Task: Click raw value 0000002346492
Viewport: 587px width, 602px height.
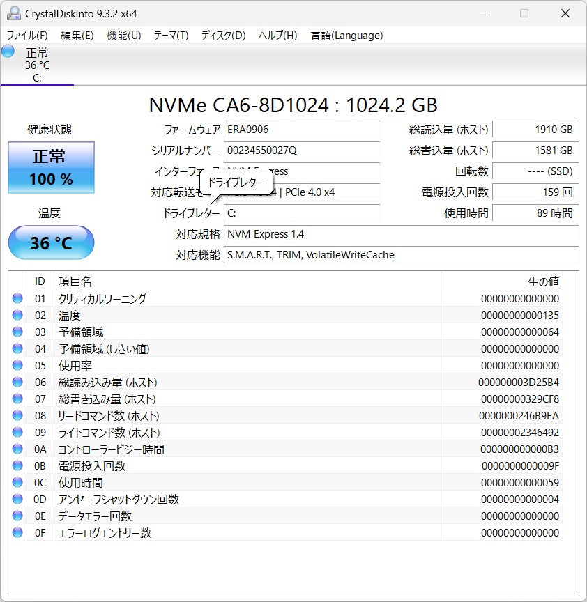Action: coord(520,432)
